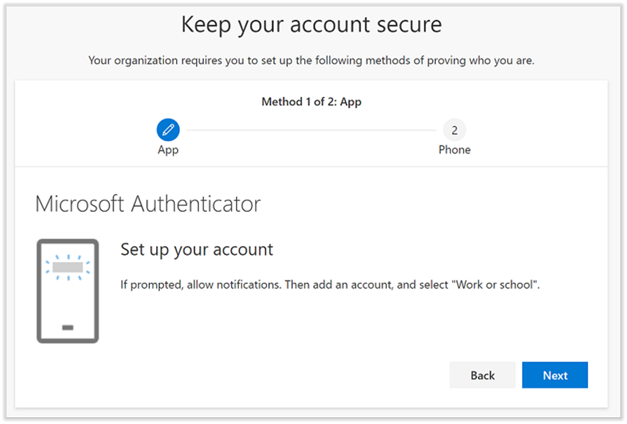
Task: Click the gray circle around step number 2
Action: coord(454,129)
